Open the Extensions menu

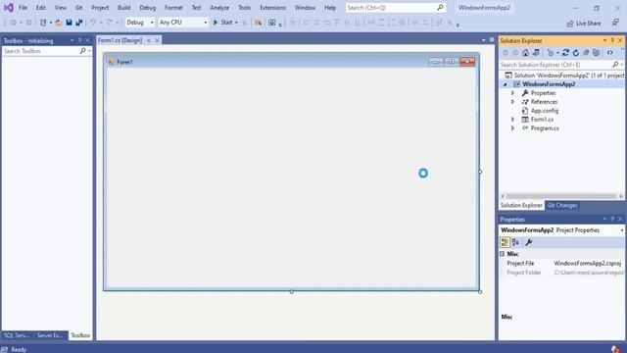(x=272, y=8)
